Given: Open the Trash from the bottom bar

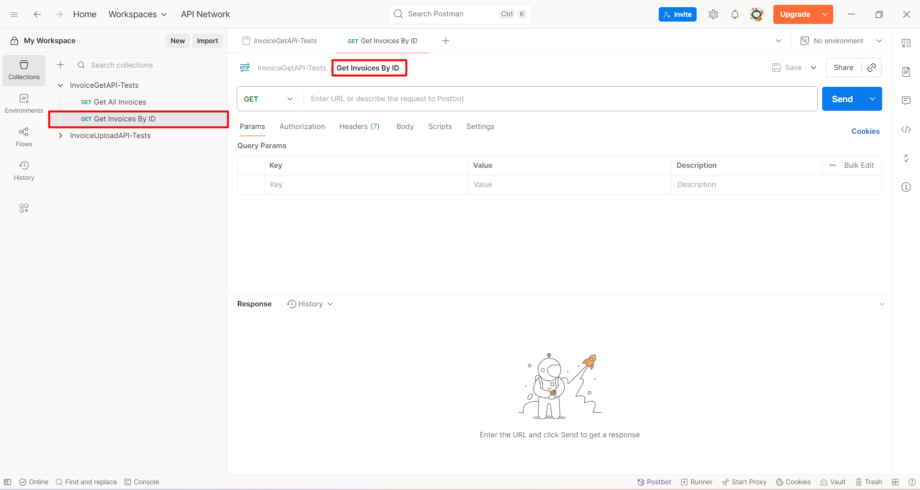Looking at the screenshot, I should coord(868,482).
